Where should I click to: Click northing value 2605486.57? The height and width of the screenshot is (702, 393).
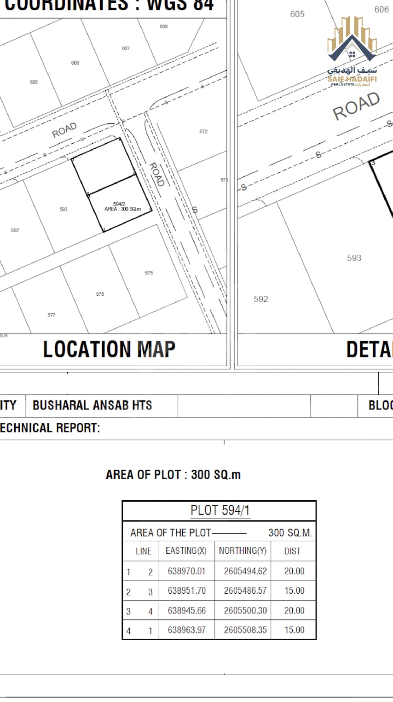(245, 591)
